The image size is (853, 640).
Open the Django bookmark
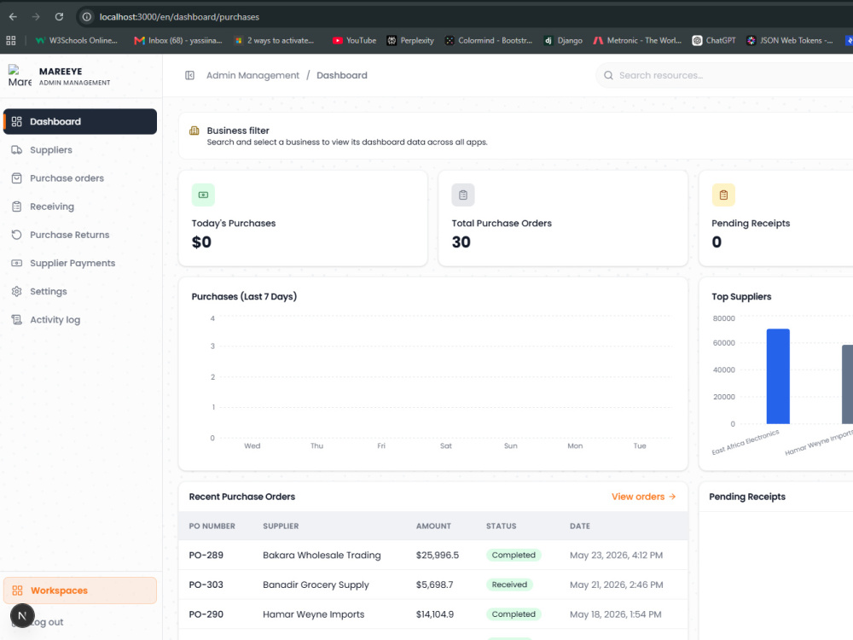[x=563, y=40]
